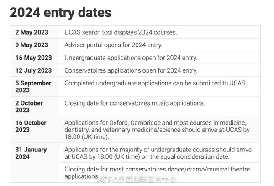Click the completed undergraduate applications row text
274x186 pixels.
pyautogui.click(x=155, y=83)
